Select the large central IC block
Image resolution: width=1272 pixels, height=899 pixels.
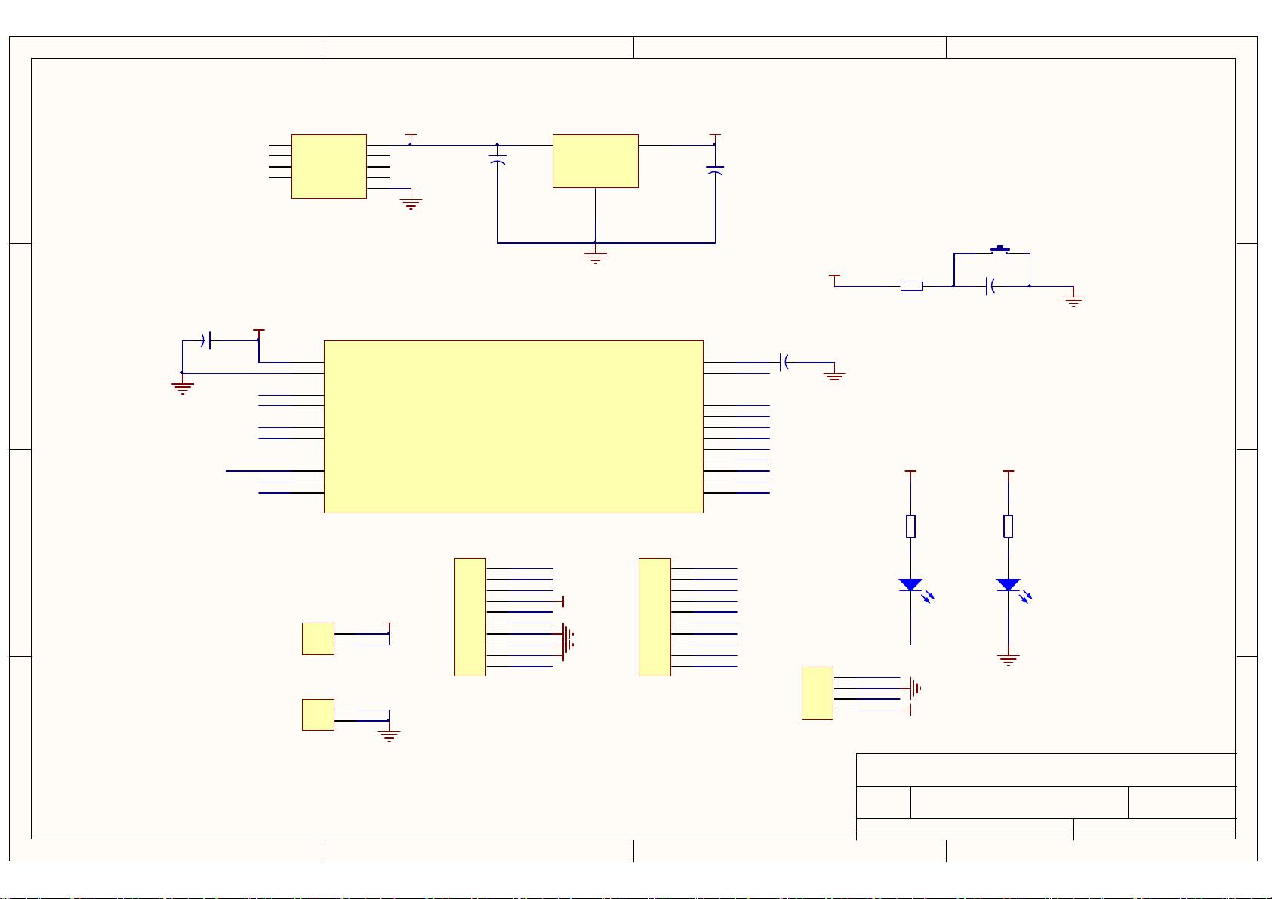(x=513, y=426)
